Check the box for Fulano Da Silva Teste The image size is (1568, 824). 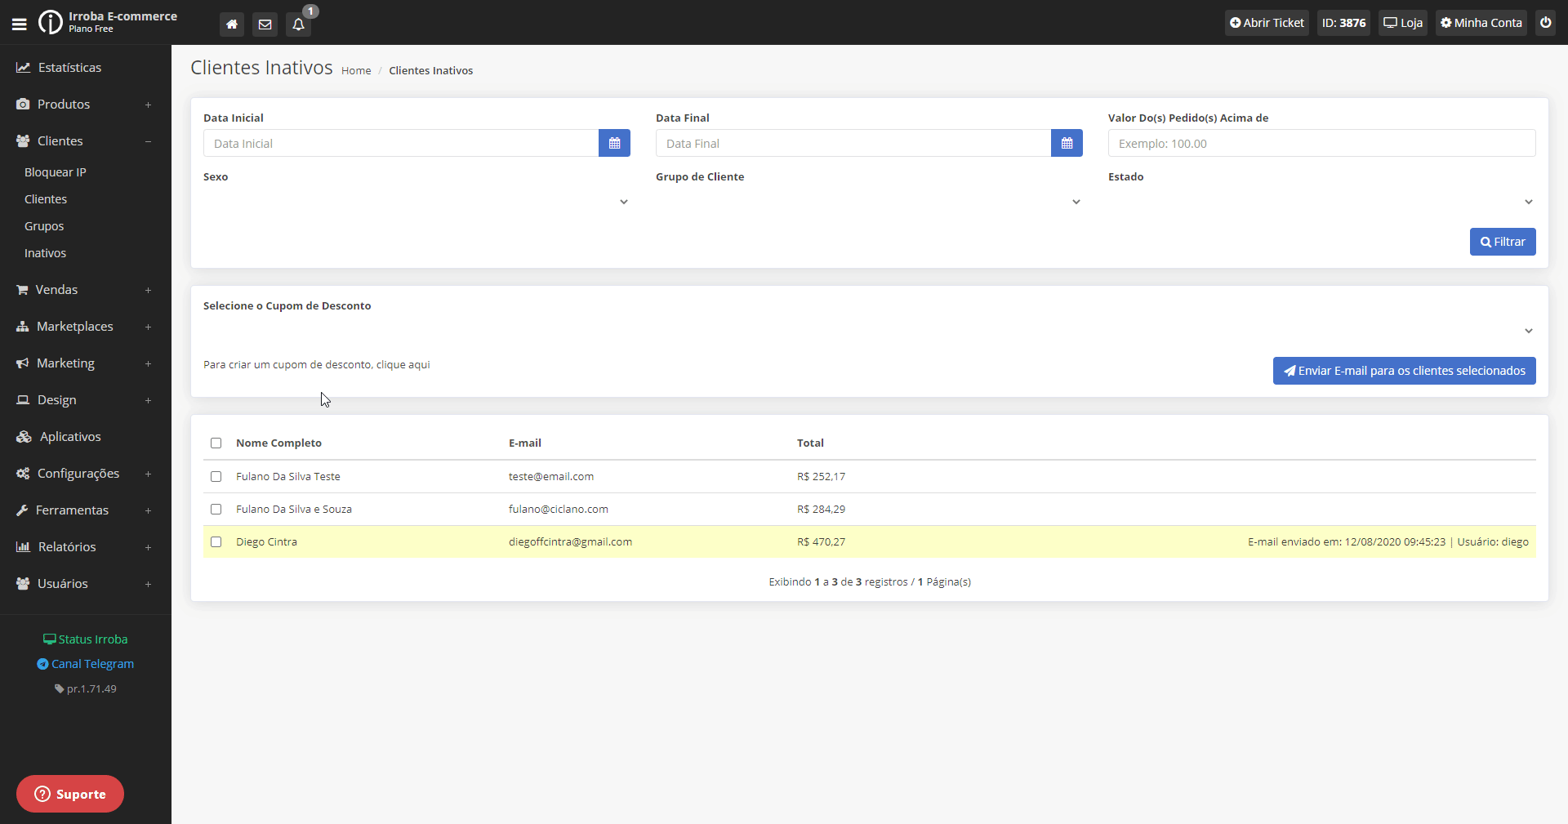pyautogui.click(x=216, y=477)
